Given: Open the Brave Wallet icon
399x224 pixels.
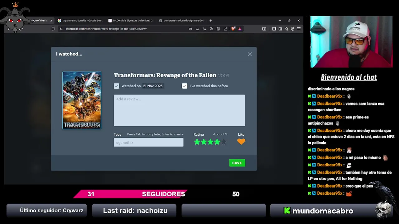Looking at the screenshot, I should pyautogui.click(x=280, y=29).
